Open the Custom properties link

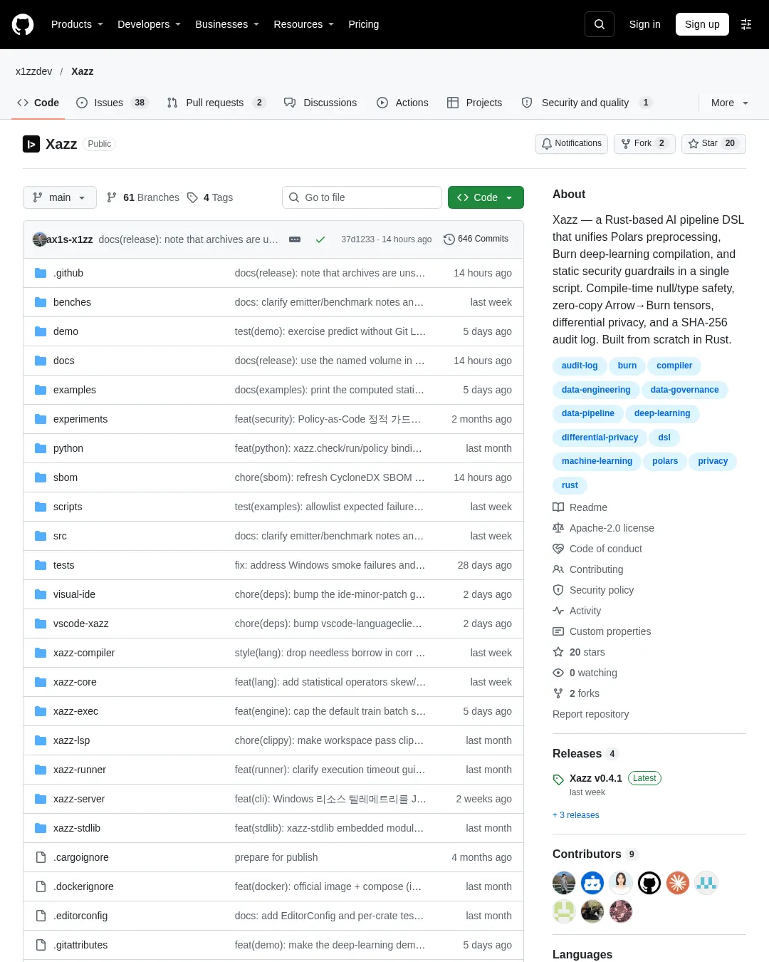[610, 631]
